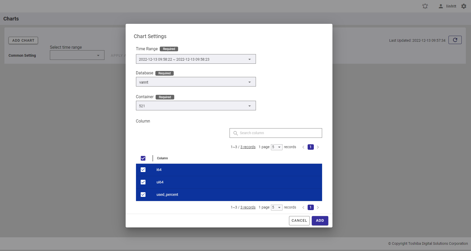
Task: Click the top 3 records link
Action: pyautogui.click(x=248, y=147)
